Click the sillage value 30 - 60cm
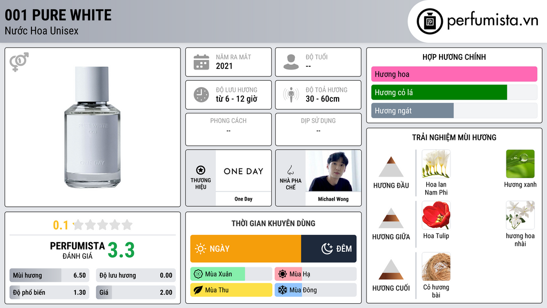Image resolution: width=547 pixels, height=308 pixels. [x=323, y=99]
